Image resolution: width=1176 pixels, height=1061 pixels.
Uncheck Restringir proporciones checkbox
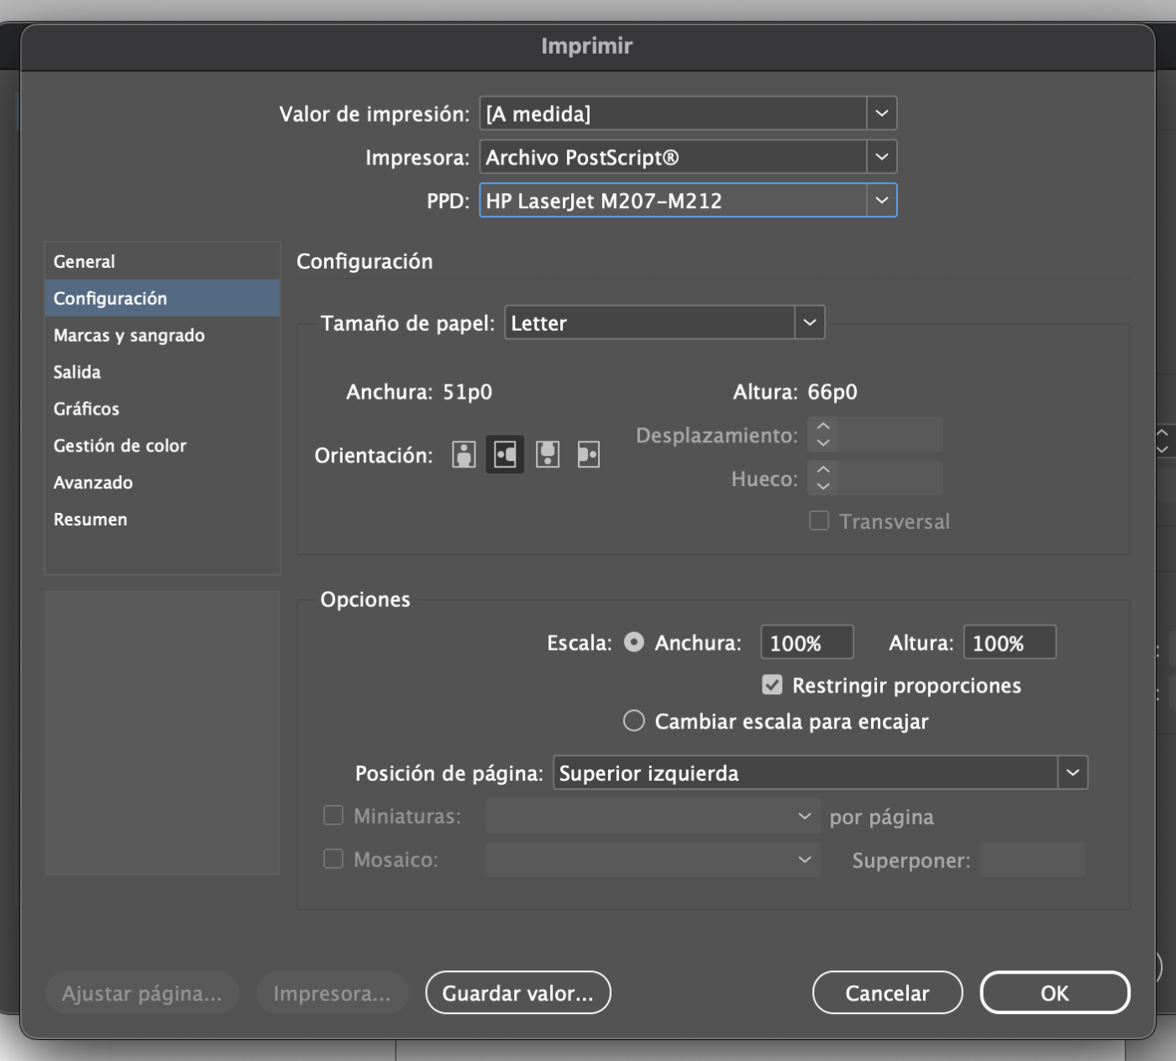(772, 685)
